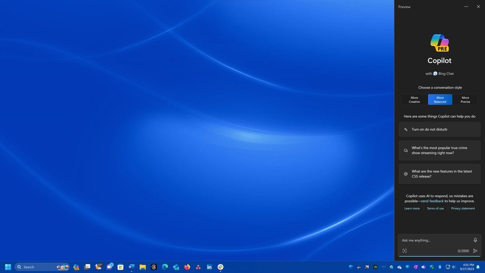Open LinkedIn from the taskbar

[209, 267]
